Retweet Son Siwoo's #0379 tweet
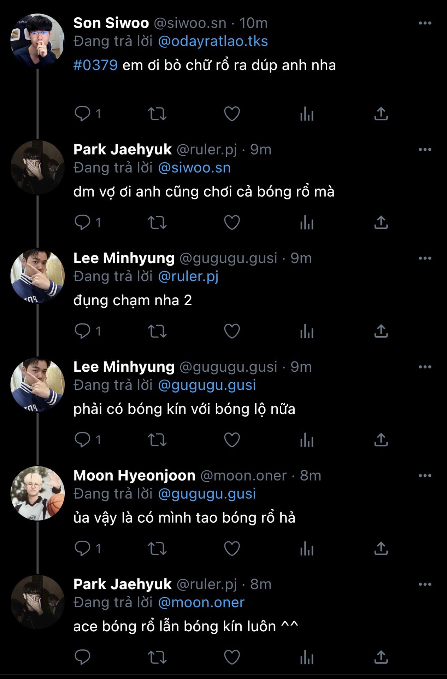 click(157, 114)
